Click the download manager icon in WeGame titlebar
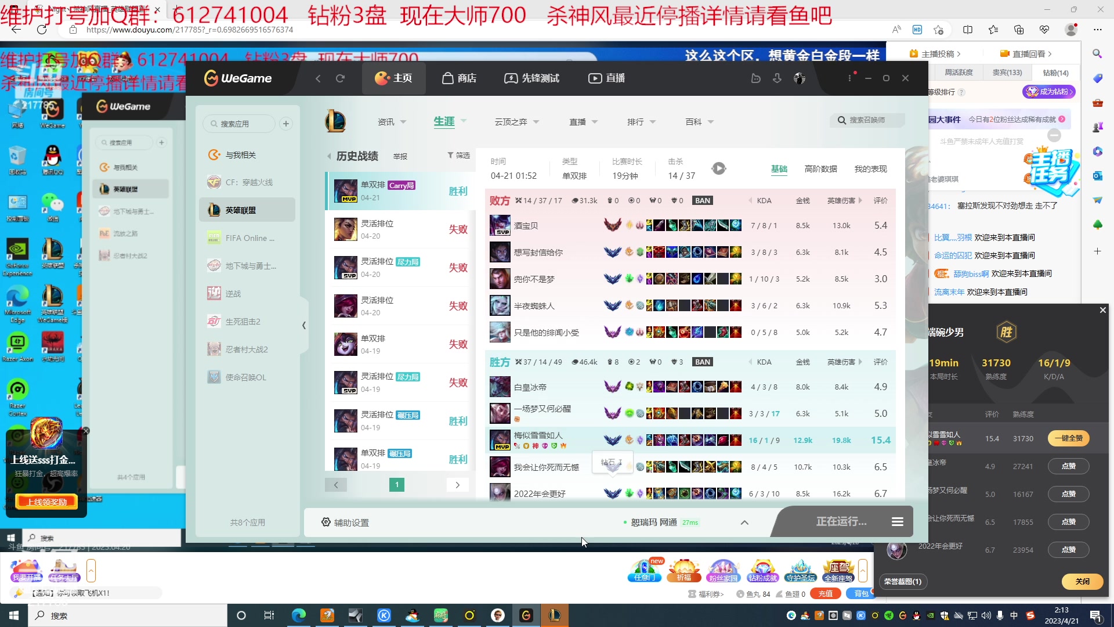The image size is (1114, 627). [777, 78]
